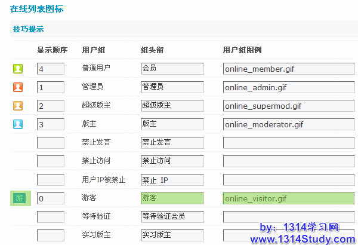Click the online_member.gif icon field
Image resolution: width=358 pixels, height=245 pixels.
coord(288,69)
